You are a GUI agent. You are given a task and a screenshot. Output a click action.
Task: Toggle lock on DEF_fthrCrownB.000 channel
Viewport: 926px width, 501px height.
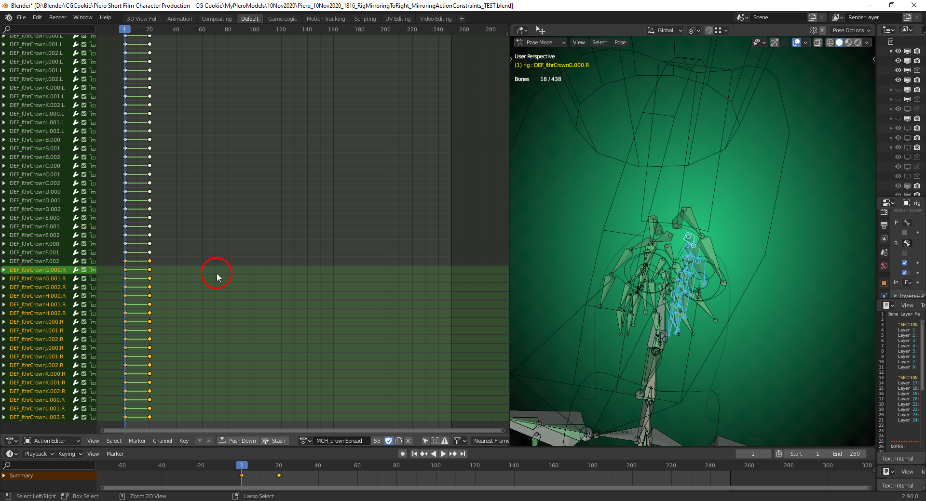tap(92, 140)
